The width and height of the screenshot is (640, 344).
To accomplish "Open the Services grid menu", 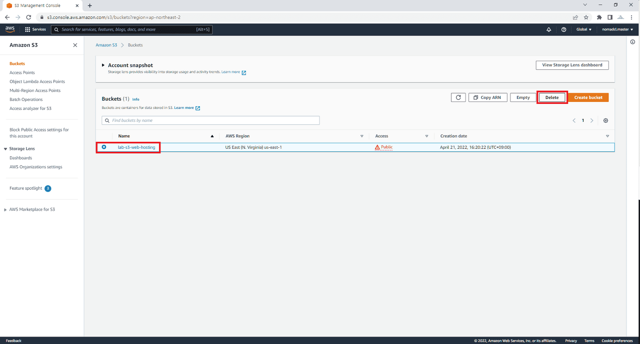I will tap(35, 29).
